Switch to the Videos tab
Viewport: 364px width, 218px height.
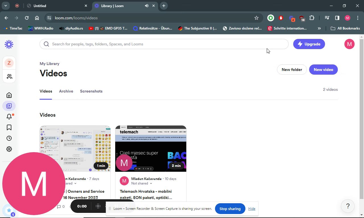click(46, 91)
